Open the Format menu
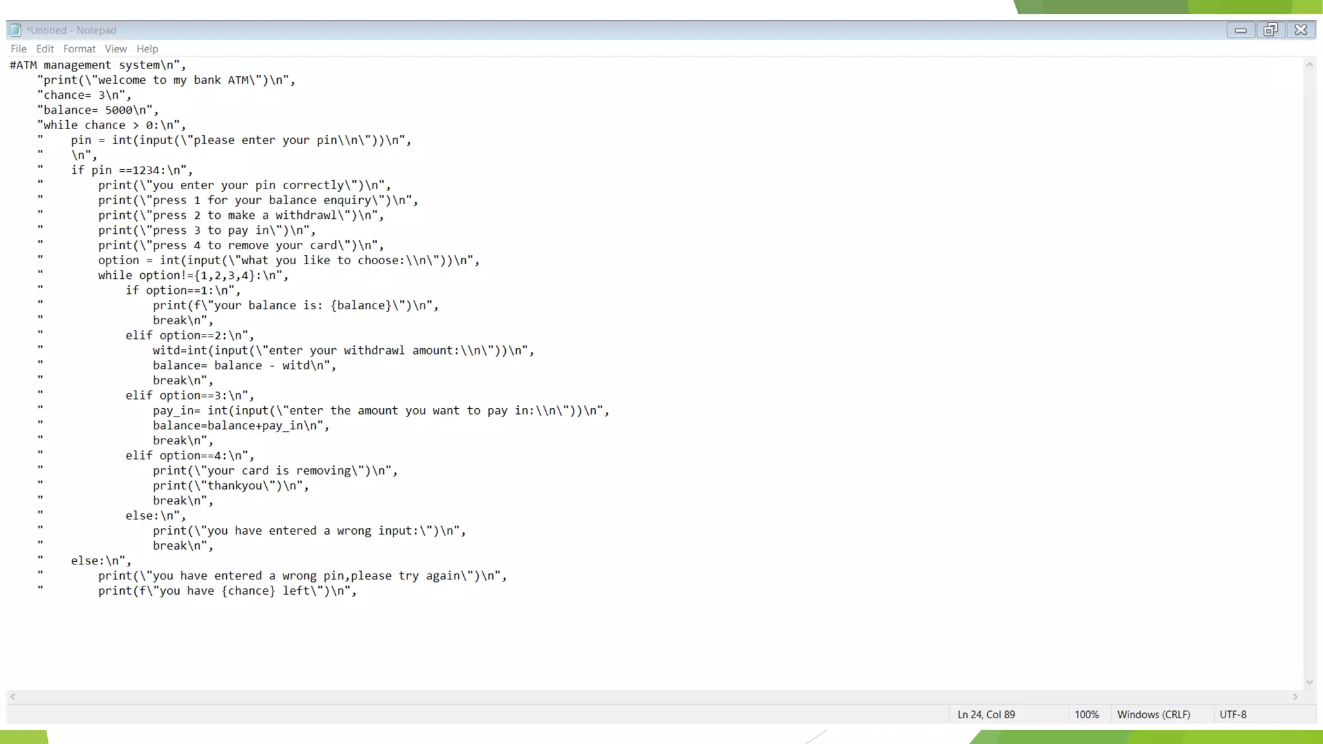1323x744 pixels. 79,49
